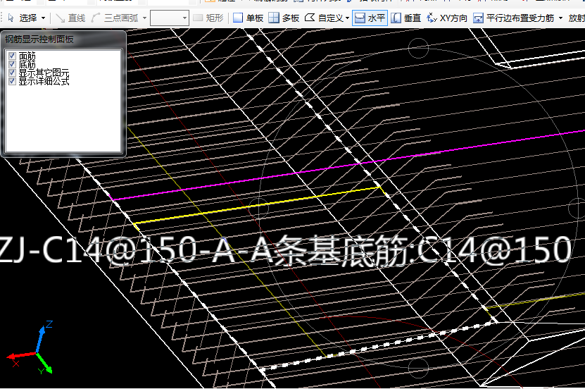Open the dropdown arrow after 平行边布置受力筋
The image size is (585, 389).
point(560,18)
